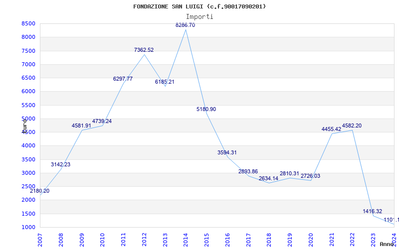Select the 3142.23 data label
399x249 pixels.
[x=60, y=164]
